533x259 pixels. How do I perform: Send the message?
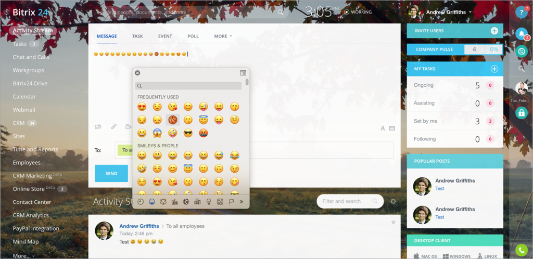pos(111,174)
